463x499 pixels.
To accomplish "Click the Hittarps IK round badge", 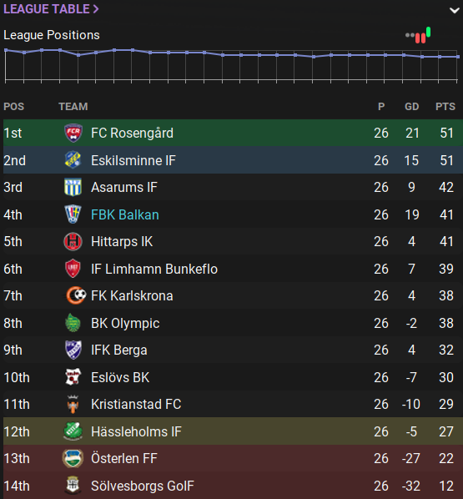I will pyautogui.click(x=73, y=241).
